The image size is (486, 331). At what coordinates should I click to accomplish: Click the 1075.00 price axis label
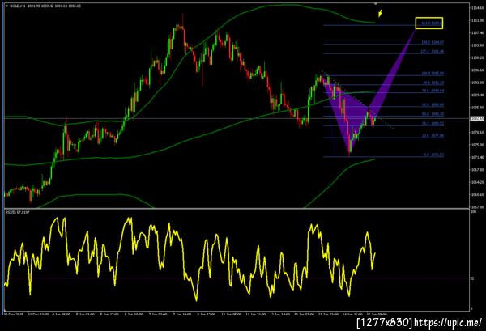477,145
